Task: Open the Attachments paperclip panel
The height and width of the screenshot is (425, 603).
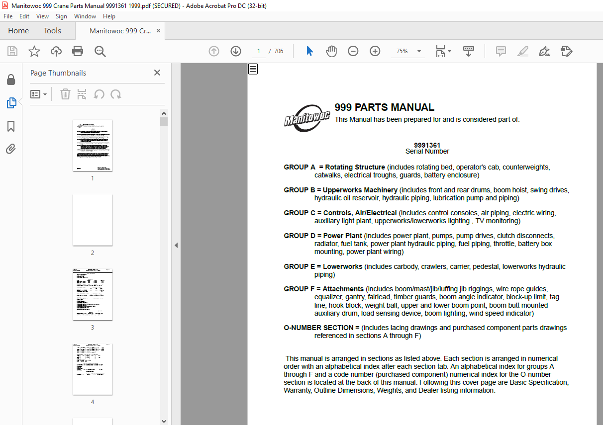Action: (x=11, y=149)
